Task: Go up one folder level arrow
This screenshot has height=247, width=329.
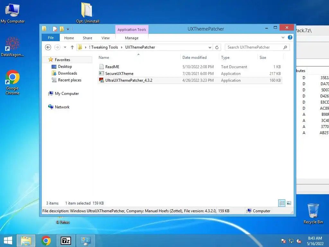Action: coord(72,47)
